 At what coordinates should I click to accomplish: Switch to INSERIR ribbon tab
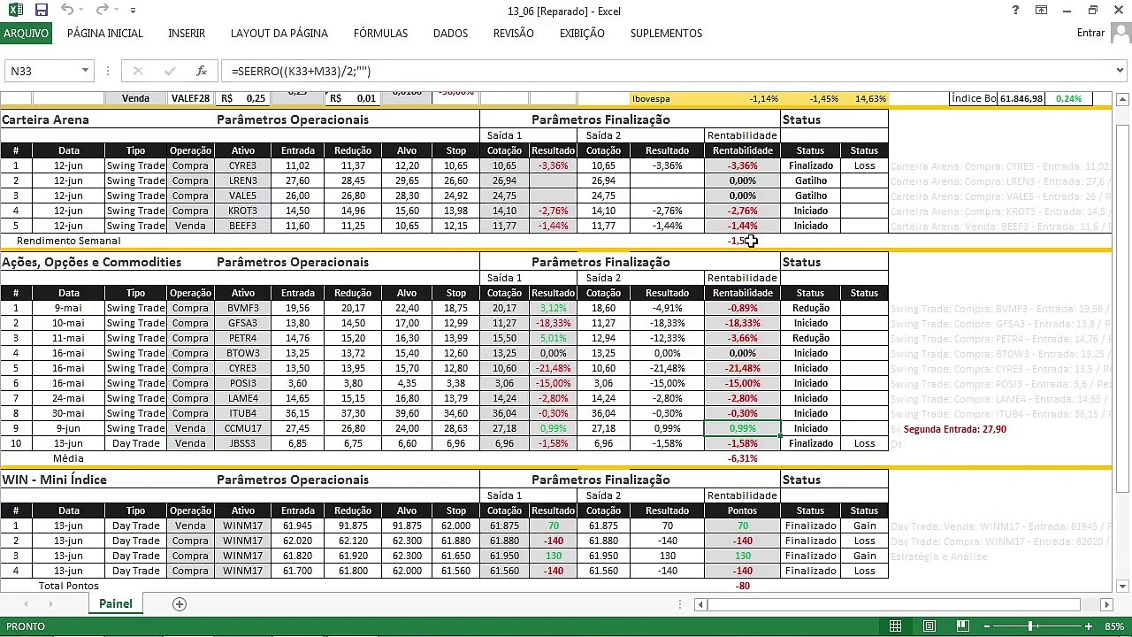click(x=187, y=33)
